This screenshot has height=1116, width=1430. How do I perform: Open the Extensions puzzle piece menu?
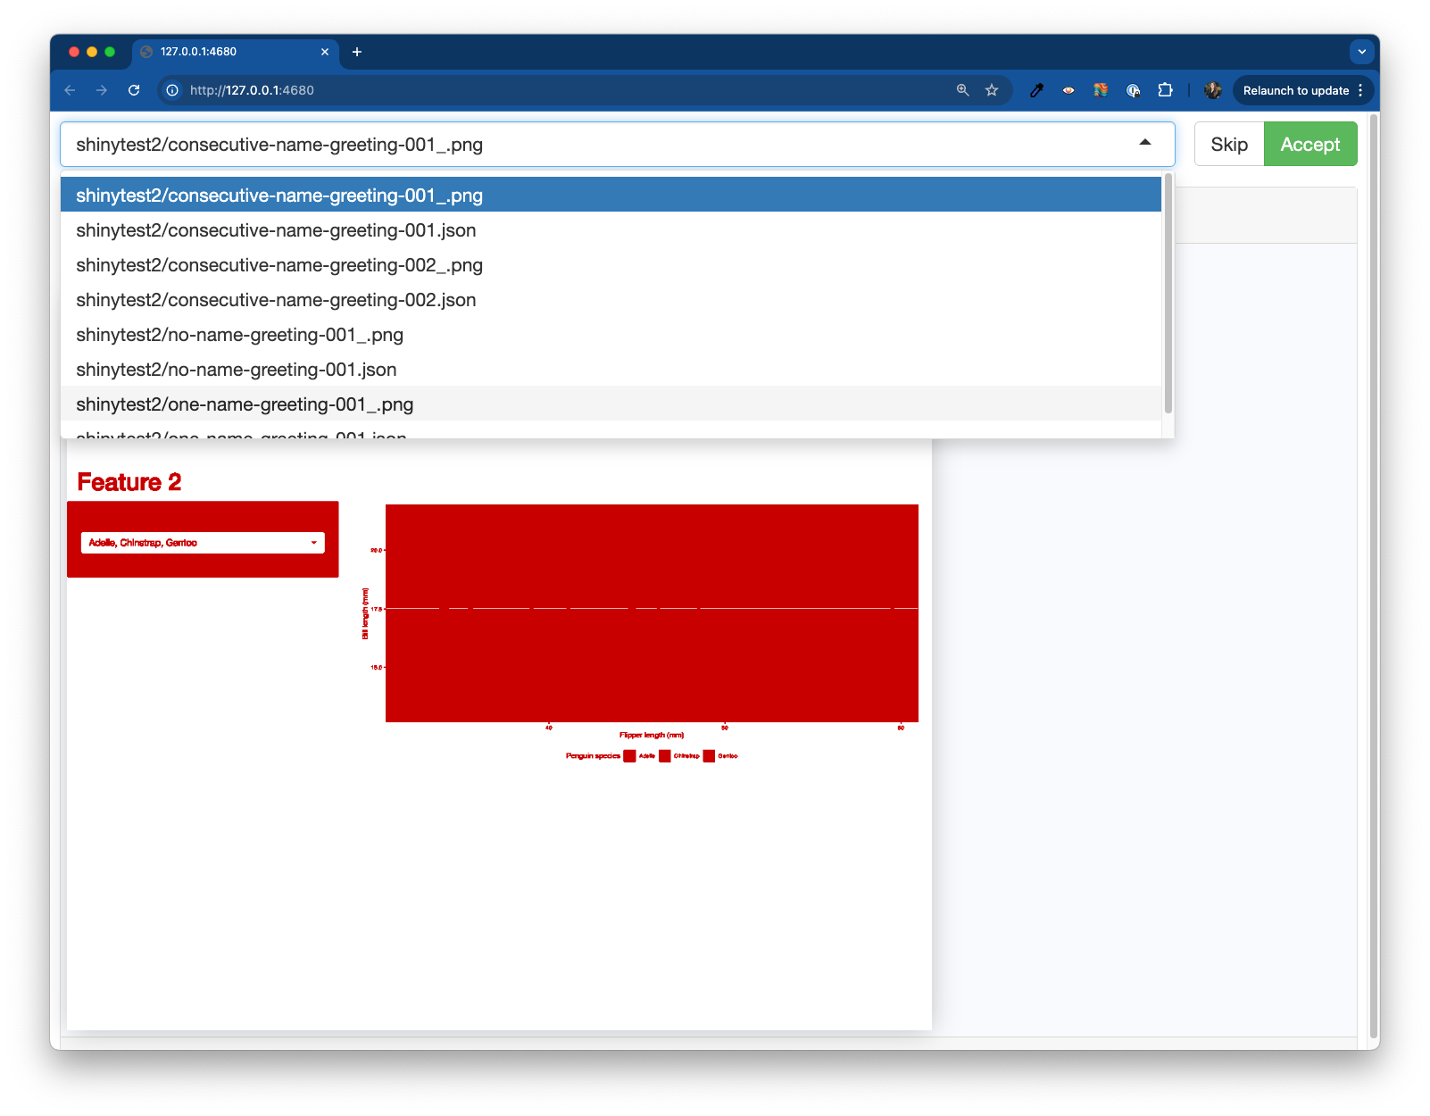pyautogui.click(x=1165, y=90)
